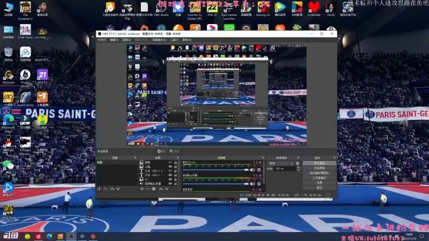Open FIFA 22 desktop shortcut
This screenshot has width=429, height=241.
click(212, 9)
